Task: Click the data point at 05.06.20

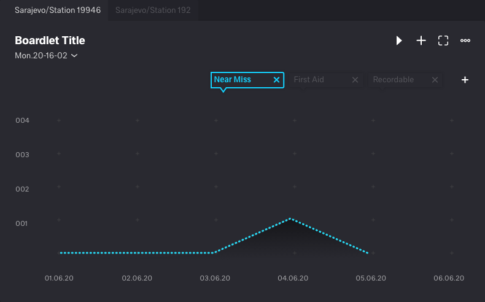Action: tap(368, 252)
